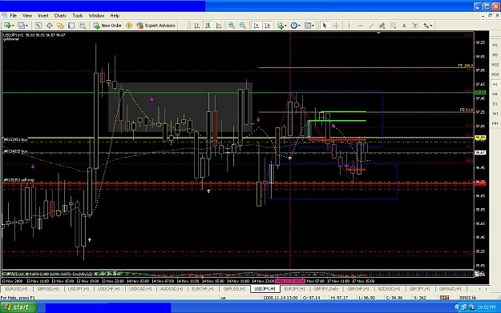Select the Text Label tool
501x313 pixels.
(415, 26)
